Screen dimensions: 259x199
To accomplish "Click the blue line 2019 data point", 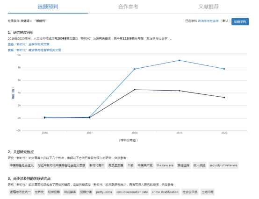I will (x=180, y=60).
